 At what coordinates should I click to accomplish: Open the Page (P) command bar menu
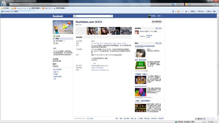(193, 11)
